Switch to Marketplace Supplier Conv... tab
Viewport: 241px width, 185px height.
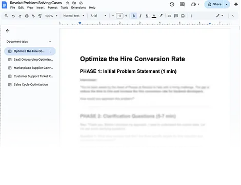click(30, 68)
